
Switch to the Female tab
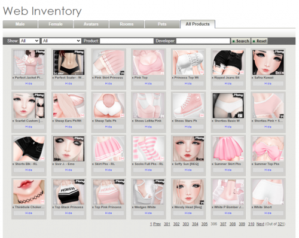coord(56,24)
